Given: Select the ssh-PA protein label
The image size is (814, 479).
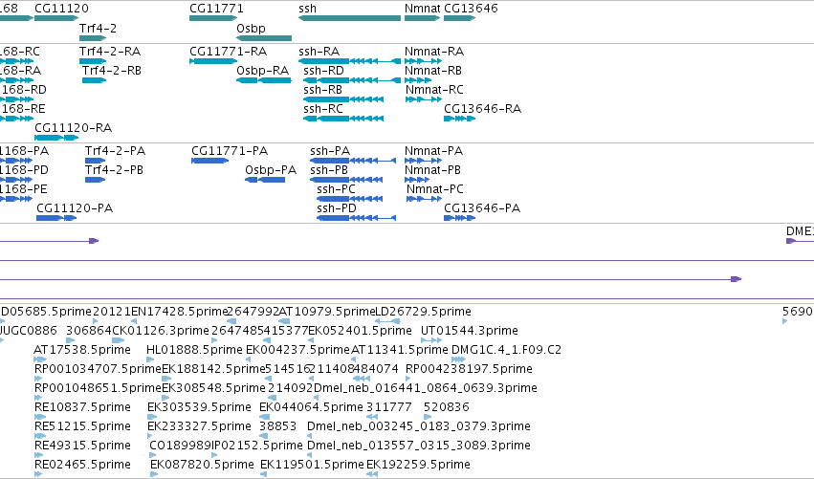Looking at the screenshot, I should tap(330, 151).
